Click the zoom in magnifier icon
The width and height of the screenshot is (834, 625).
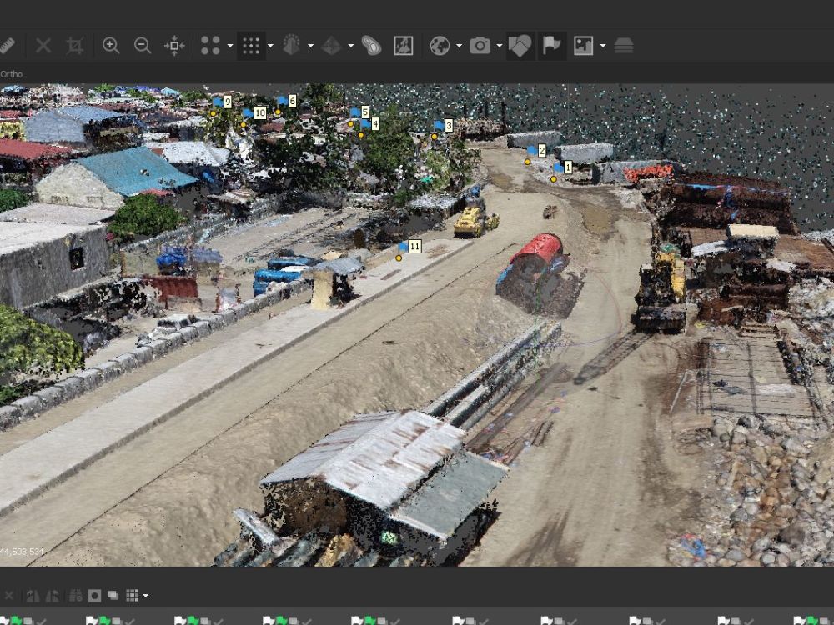(x=111, y=46)
